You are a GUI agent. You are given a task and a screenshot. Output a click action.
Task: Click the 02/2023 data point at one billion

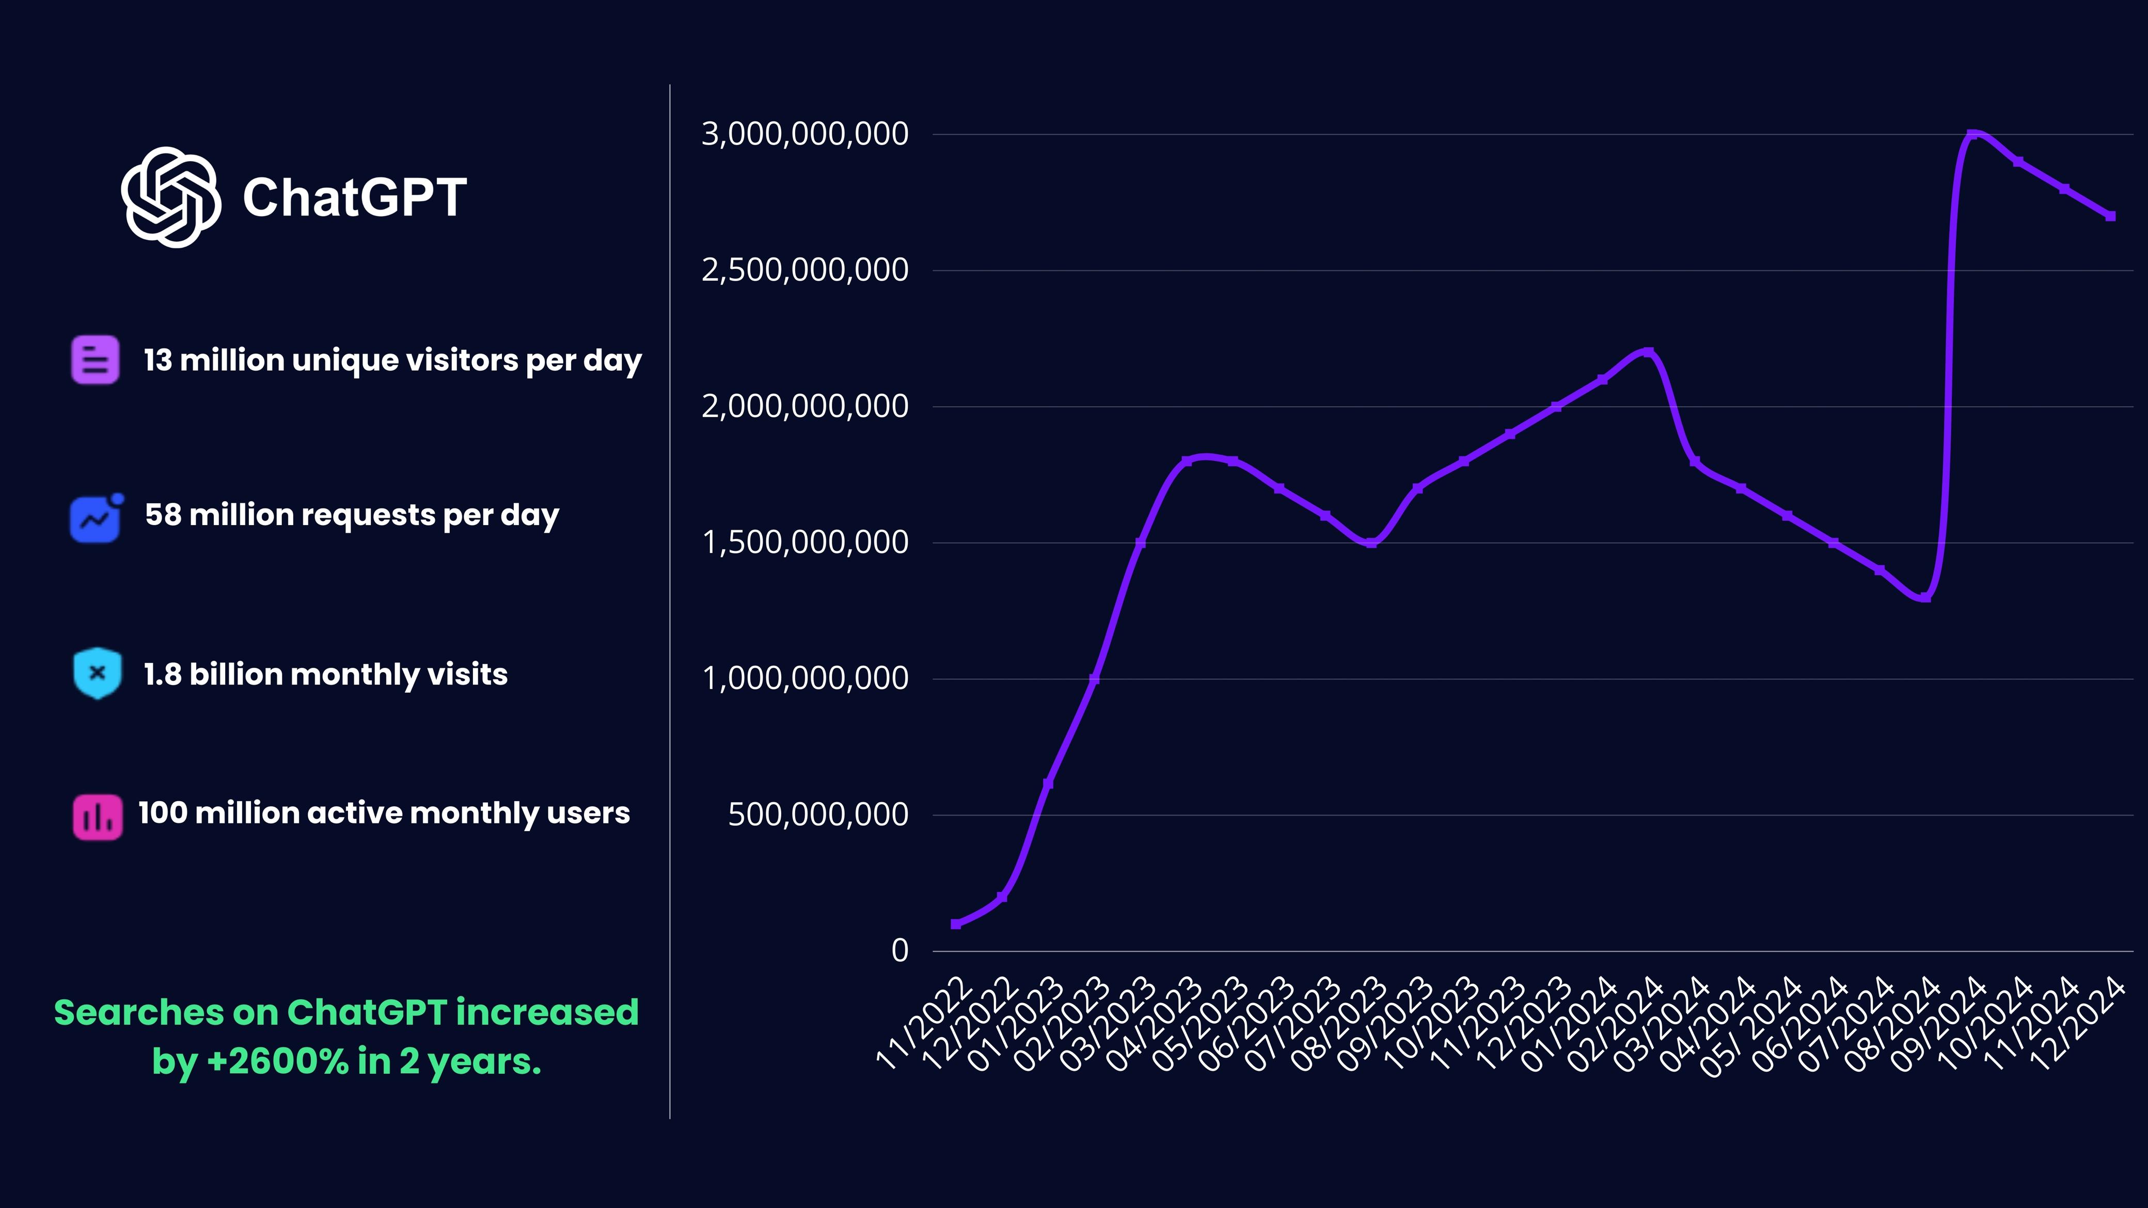[x=1094, y=679]
